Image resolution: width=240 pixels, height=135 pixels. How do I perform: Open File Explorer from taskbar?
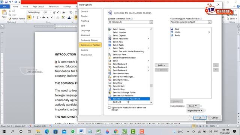click(38, 132)
